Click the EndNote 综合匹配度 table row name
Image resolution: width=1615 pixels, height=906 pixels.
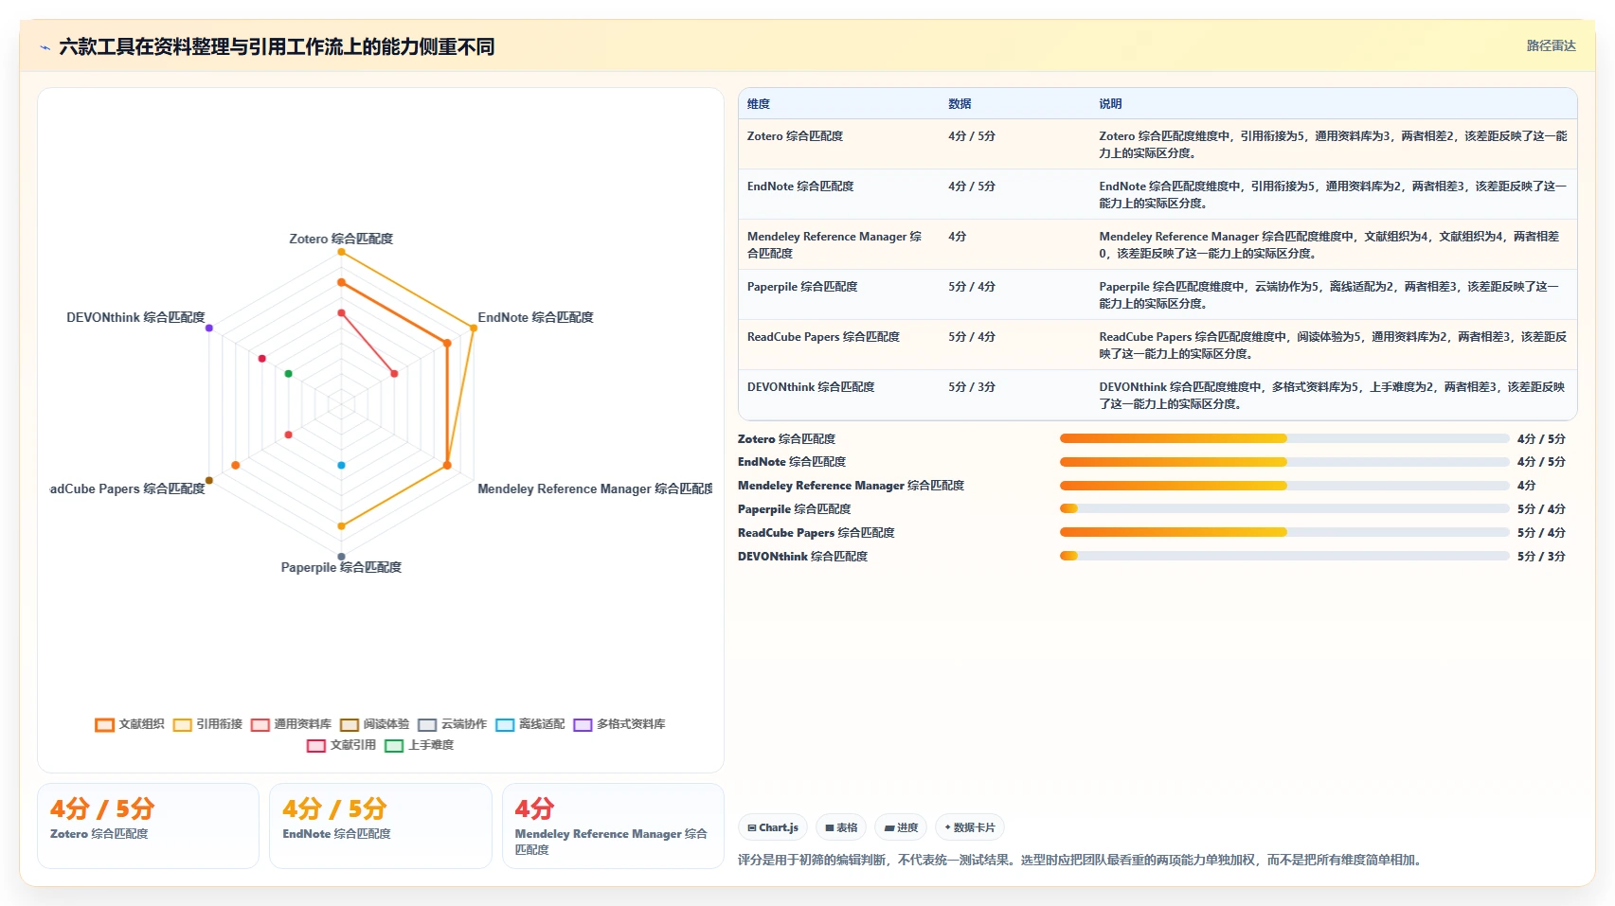tap(800, 187)
